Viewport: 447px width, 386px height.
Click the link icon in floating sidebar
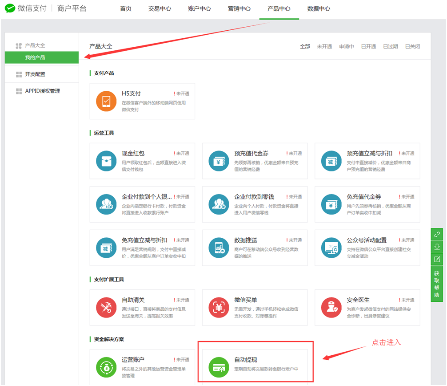click(437, 234)
